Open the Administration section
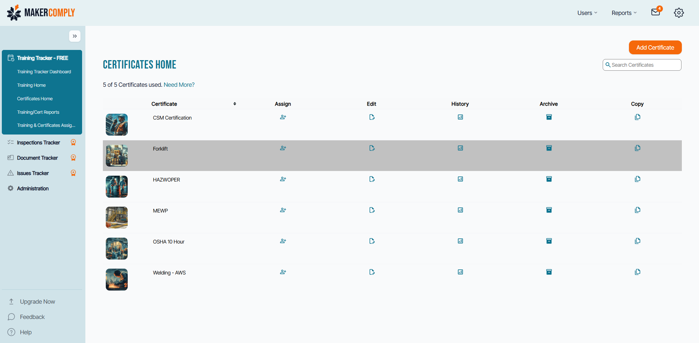Screen dimensions: 699x343 pyautogui.click(x=33, y=188)
